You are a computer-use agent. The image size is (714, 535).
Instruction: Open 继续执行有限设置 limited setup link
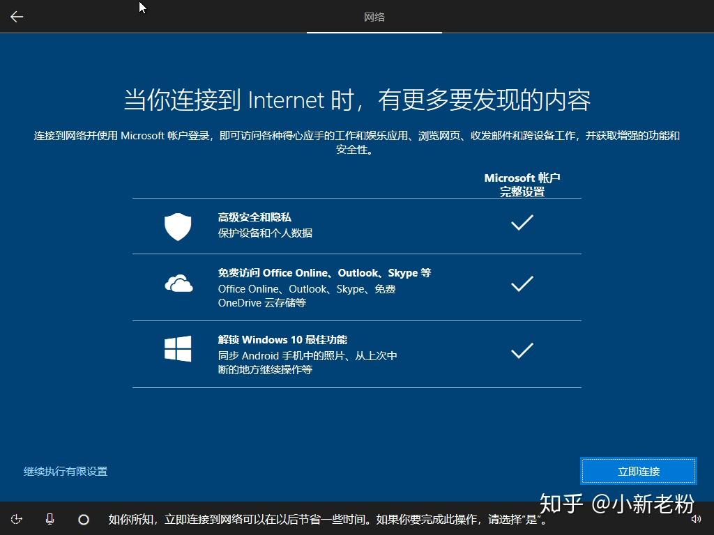63,472
